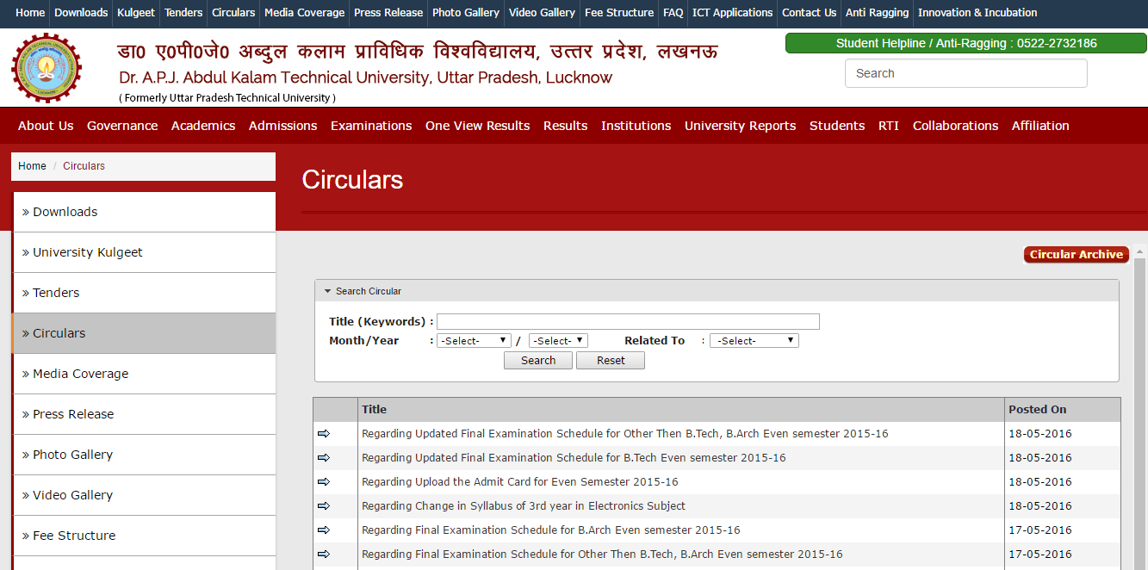Viewport: 1148px width, 570px height.
Task: Open the Circular Archive button
Action: click(x=1076, y=255)
